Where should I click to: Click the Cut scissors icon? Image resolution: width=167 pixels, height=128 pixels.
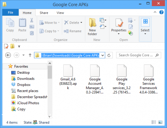click(x=32, y=20)
